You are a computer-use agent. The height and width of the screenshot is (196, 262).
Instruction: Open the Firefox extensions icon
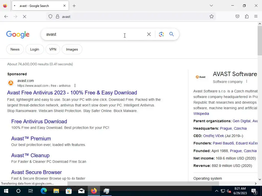coord(247,16)
